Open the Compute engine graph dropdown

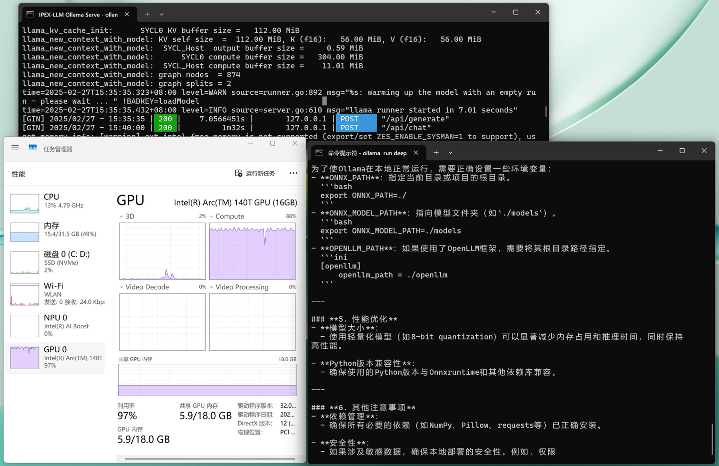tap(212, 217)
